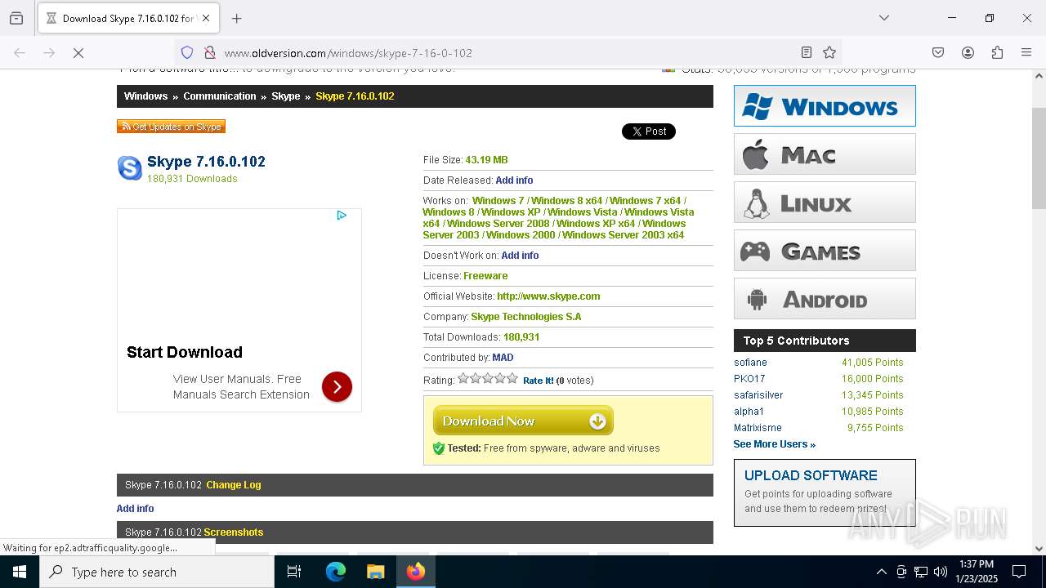
Task: Select the Linux platform banner
Action: (x=825, y=203)
